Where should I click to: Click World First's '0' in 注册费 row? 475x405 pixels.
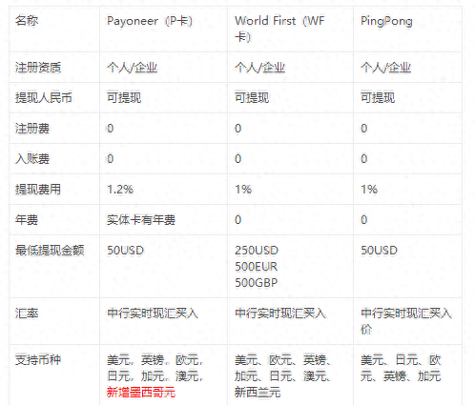pyautogui.click(x=238, y=129)
